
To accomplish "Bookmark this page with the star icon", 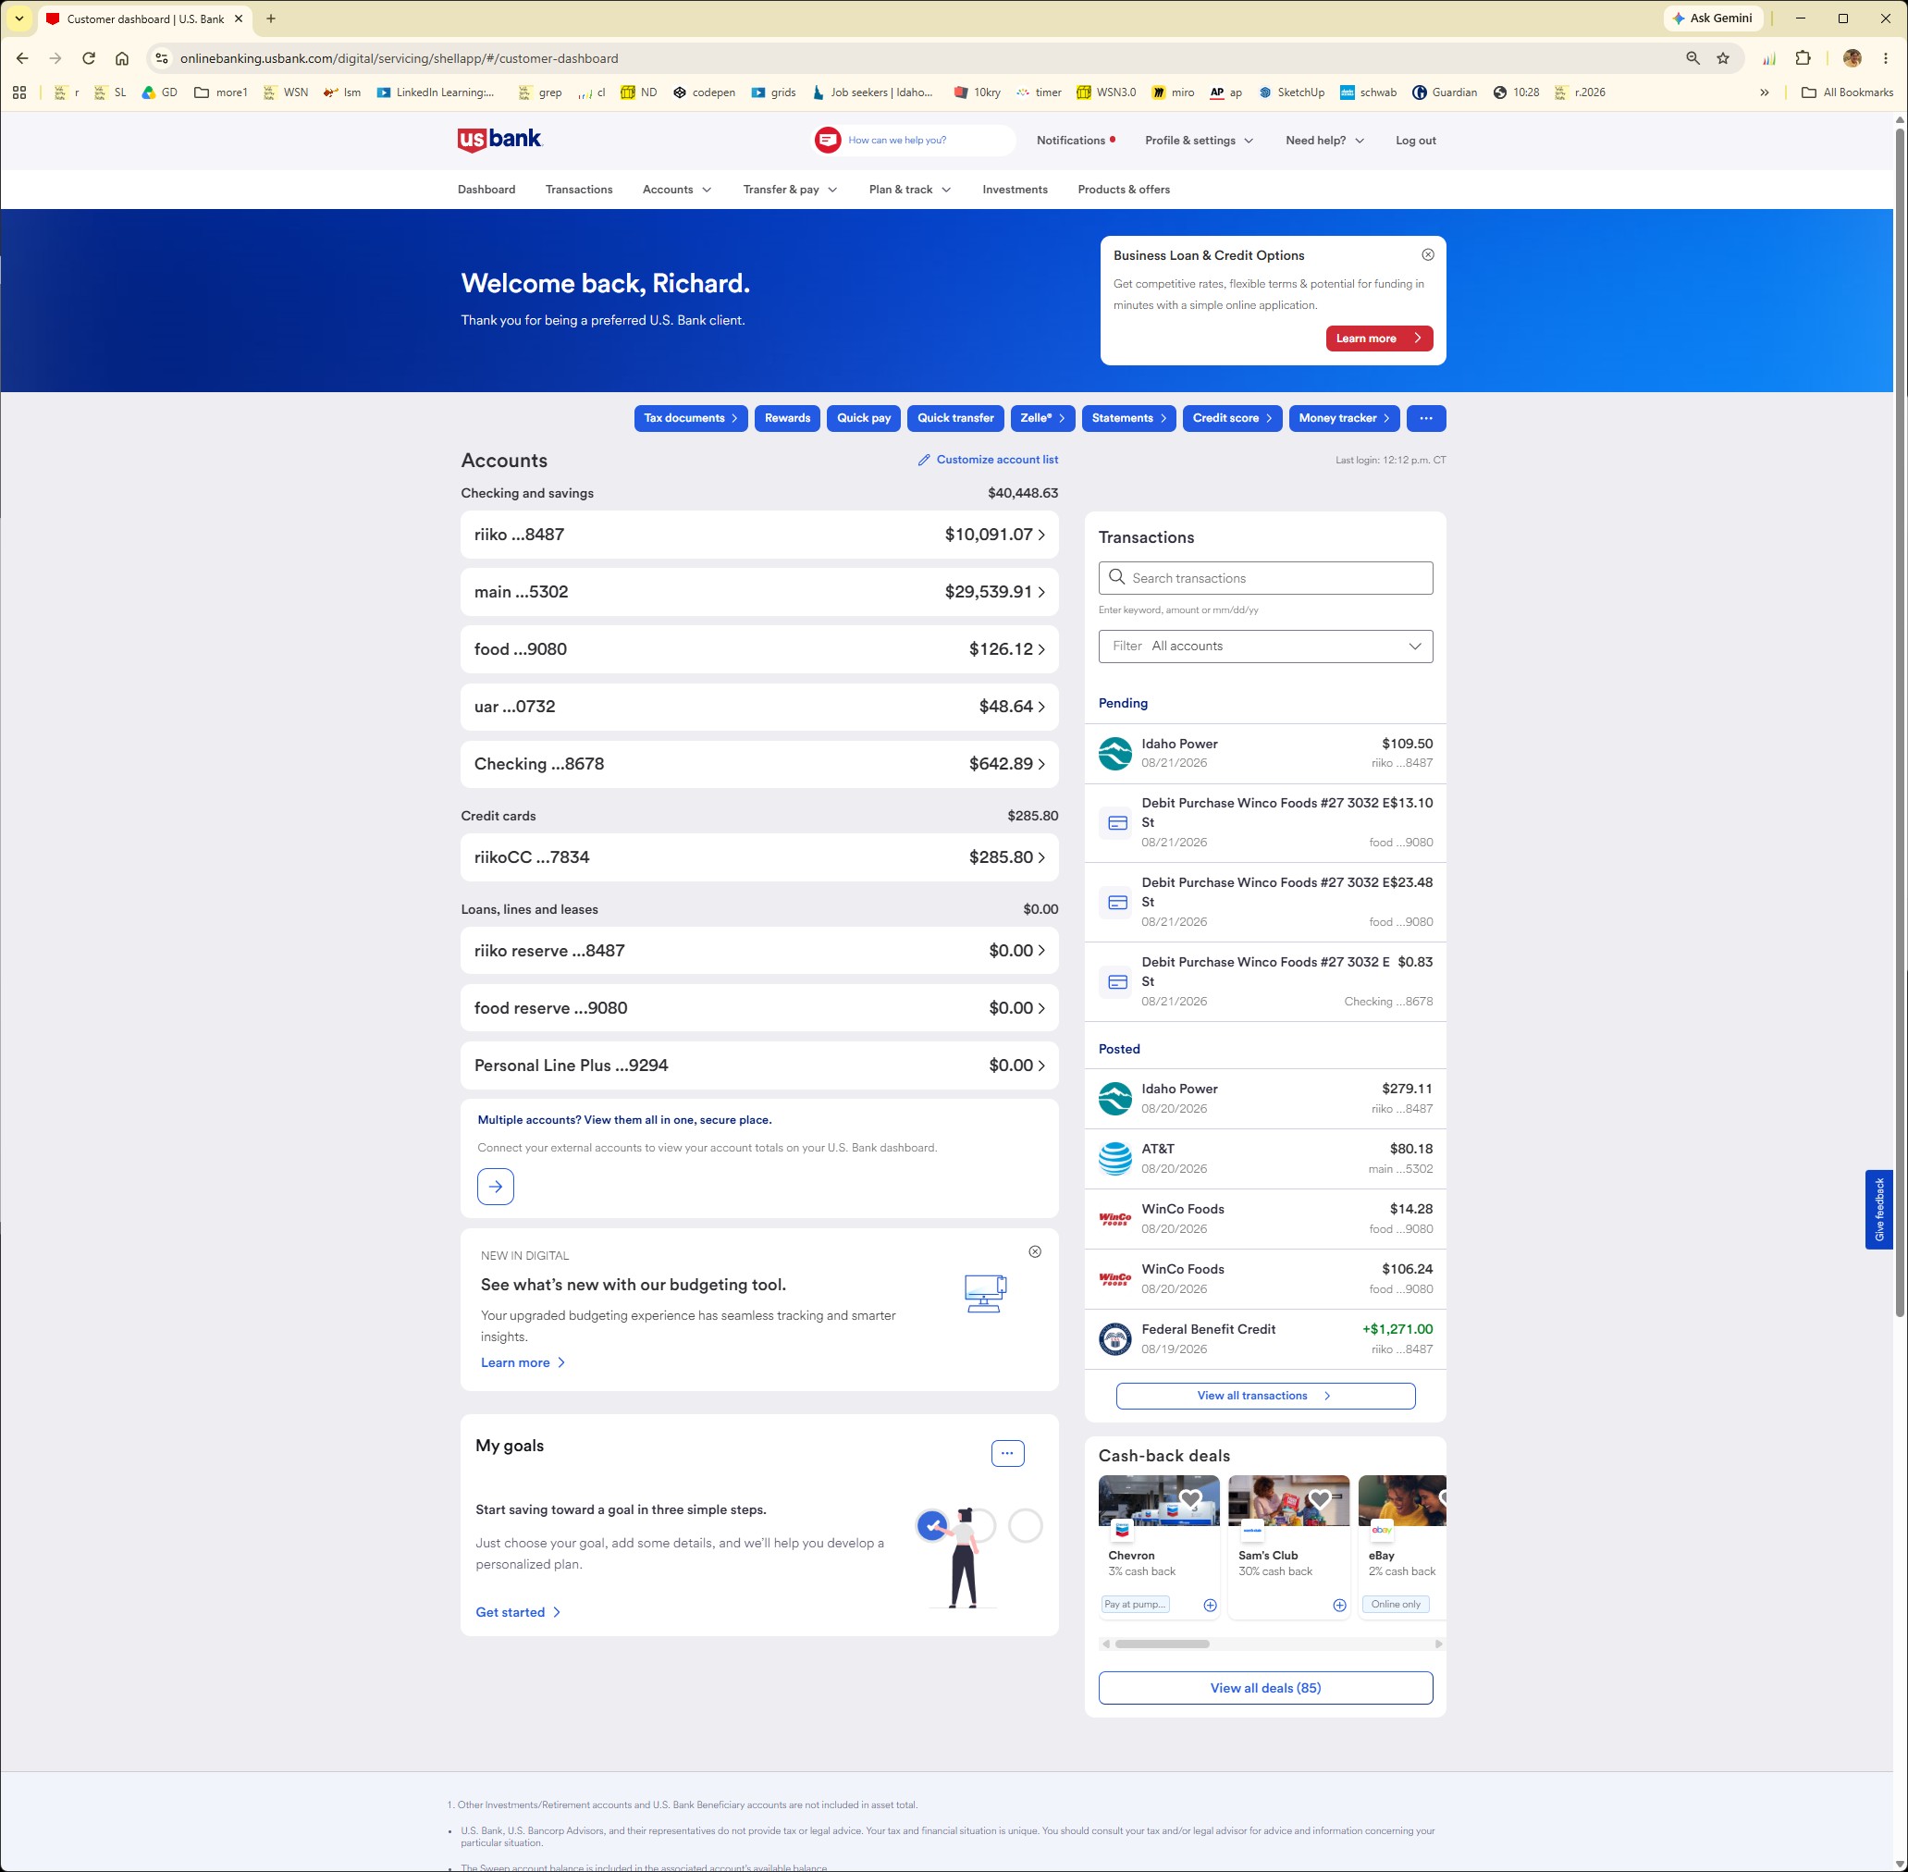I will pyautogui.click(x=1722, y=58).
